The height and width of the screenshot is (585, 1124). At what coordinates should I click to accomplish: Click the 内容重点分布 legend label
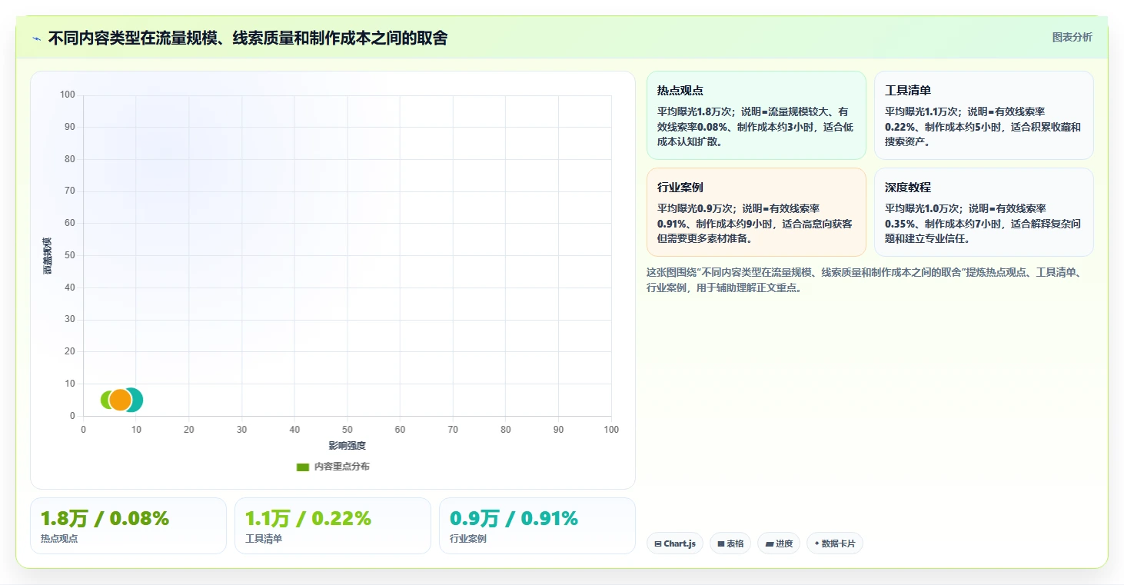(x=342, y=467)
